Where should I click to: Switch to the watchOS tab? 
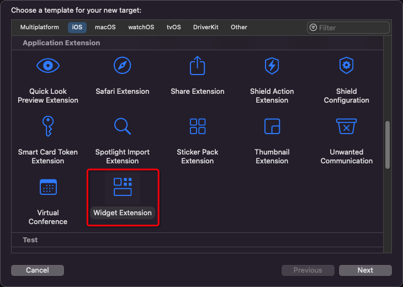point(141,27)
